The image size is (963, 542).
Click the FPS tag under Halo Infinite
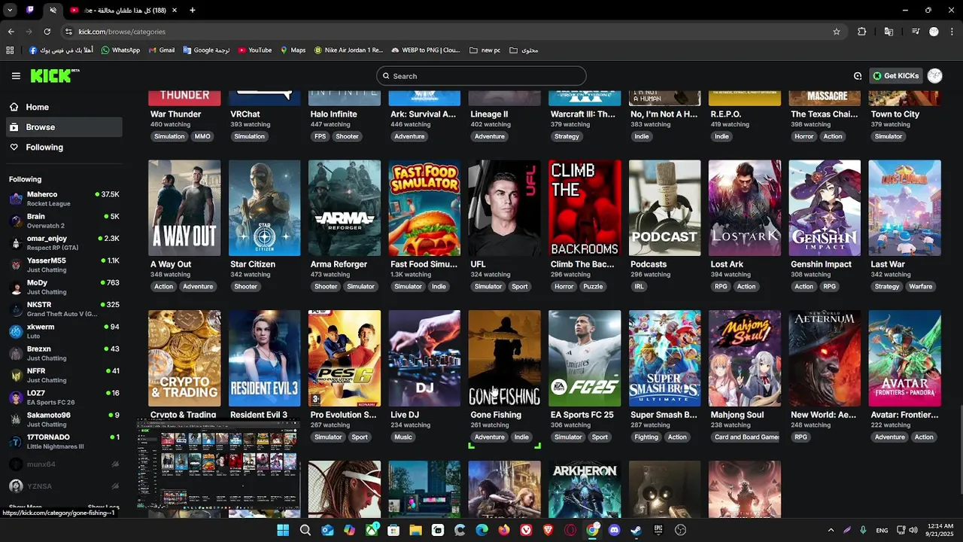tap(320, 136)
